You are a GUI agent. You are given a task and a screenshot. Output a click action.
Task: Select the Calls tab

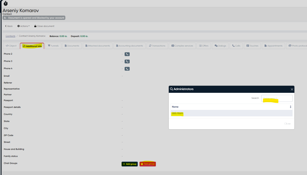pos(236,46)
